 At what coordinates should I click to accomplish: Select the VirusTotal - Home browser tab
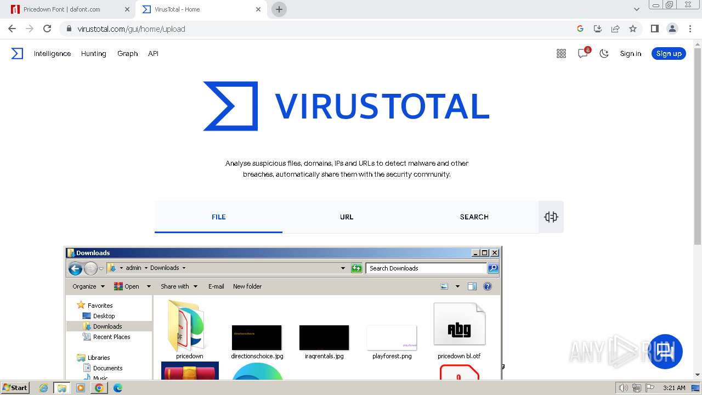pos(201,9)
